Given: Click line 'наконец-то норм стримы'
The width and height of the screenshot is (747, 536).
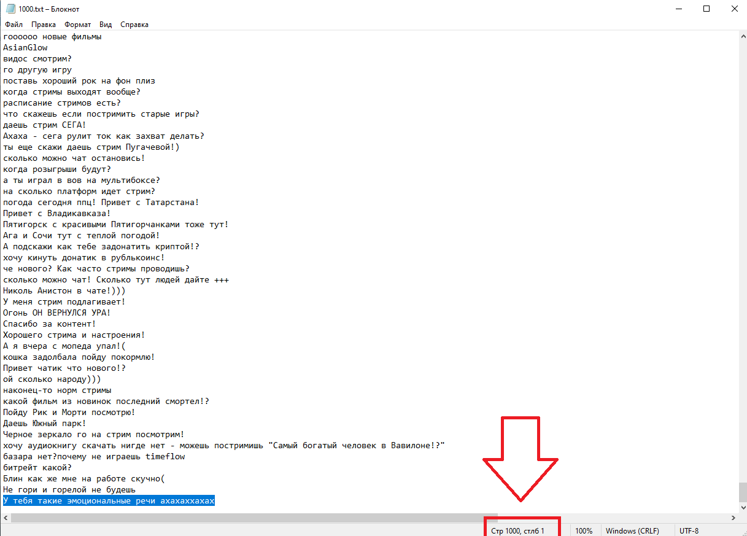Looking at the screenshot, I should click(57, 390).
